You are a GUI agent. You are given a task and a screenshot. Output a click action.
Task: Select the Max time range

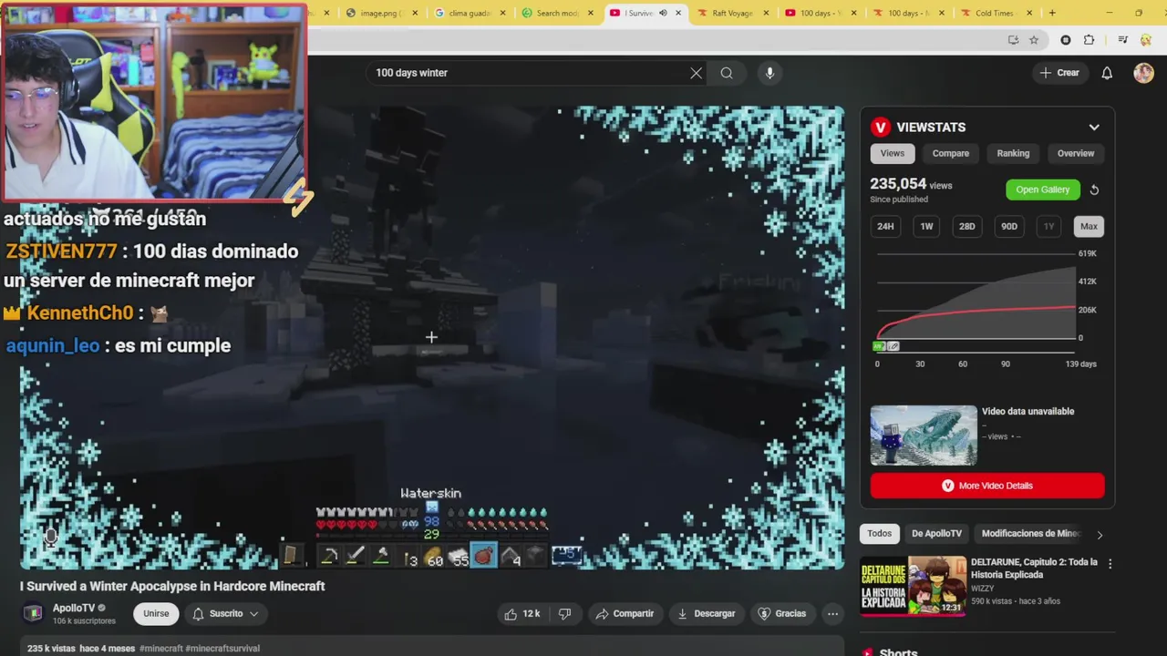tap(1089, 226)
